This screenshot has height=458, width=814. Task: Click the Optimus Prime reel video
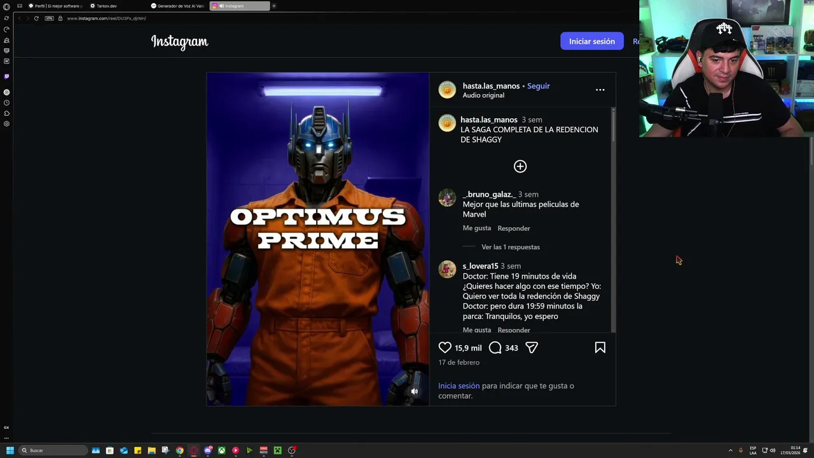coord(318,239)
